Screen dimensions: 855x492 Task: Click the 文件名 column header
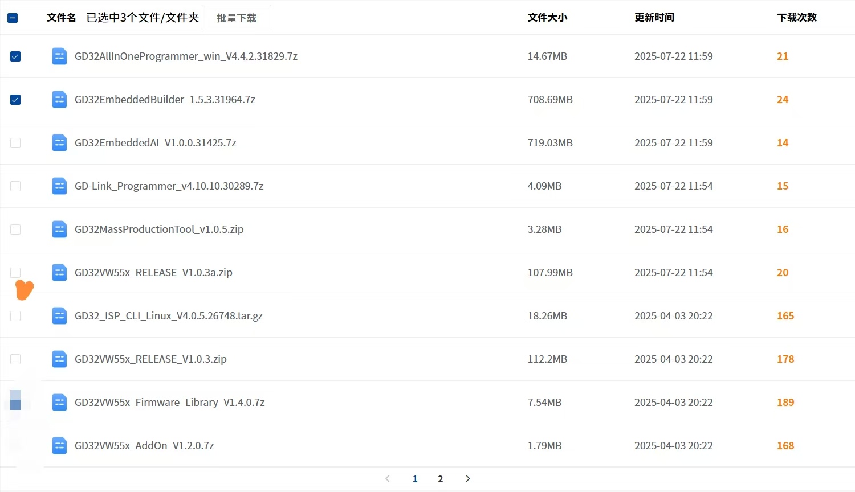(x=62, y=18)
